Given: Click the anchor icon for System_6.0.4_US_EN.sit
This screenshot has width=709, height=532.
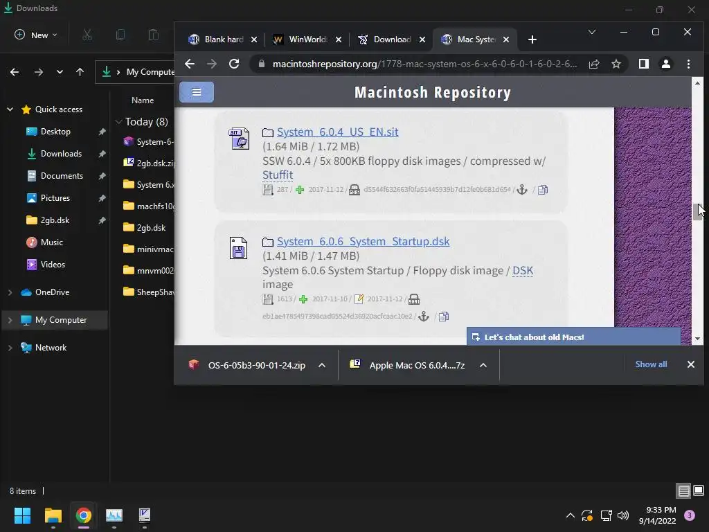Looking at the screenshot, I should point(522,190).
